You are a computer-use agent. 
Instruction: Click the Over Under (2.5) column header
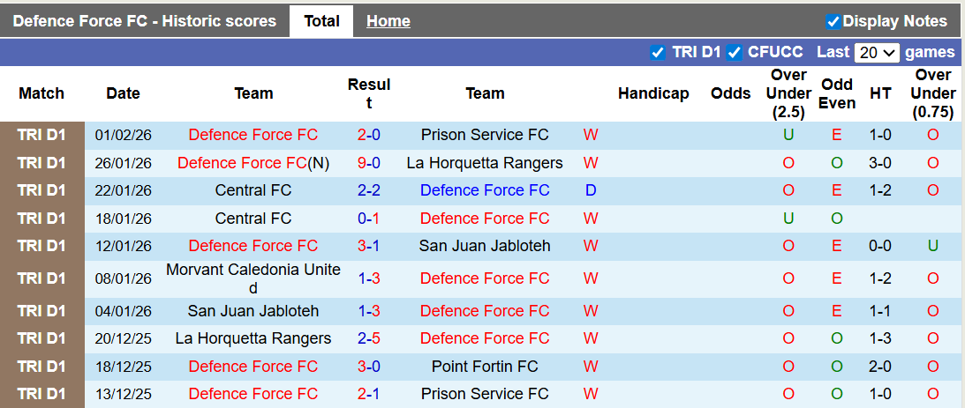click(x=788, y=93)
